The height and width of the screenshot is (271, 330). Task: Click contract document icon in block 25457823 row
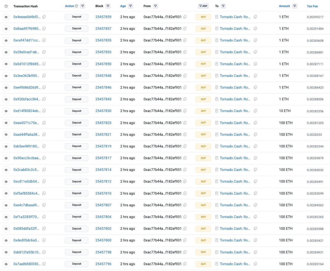pyautogui.click(x=217, y=123)
